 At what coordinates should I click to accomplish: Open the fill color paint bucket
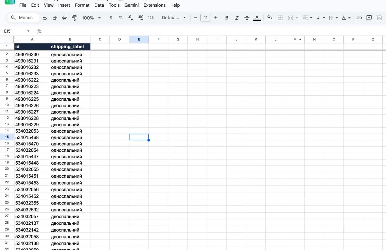(x=270, y=18)
